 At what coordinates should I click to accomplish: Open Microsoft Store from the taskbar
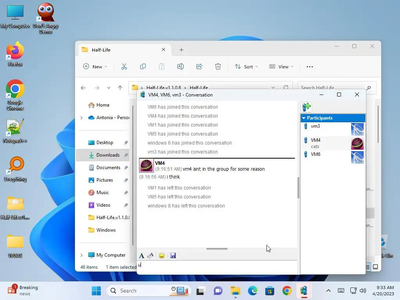(x=270, y=291)
